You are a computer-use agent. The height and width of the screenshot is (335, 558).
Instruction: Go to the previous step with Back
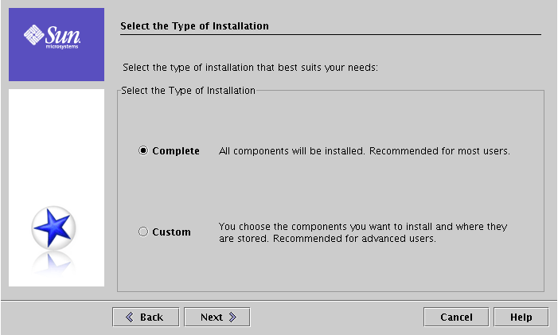pyautogui.click(x=146, y=317)
